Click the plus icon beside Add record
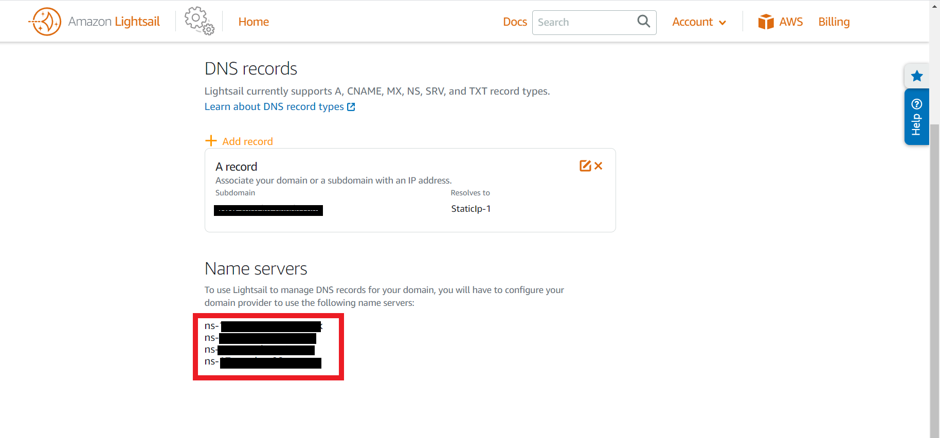Image resolution: width=940 pixels, height=438 pixels. 211,140
